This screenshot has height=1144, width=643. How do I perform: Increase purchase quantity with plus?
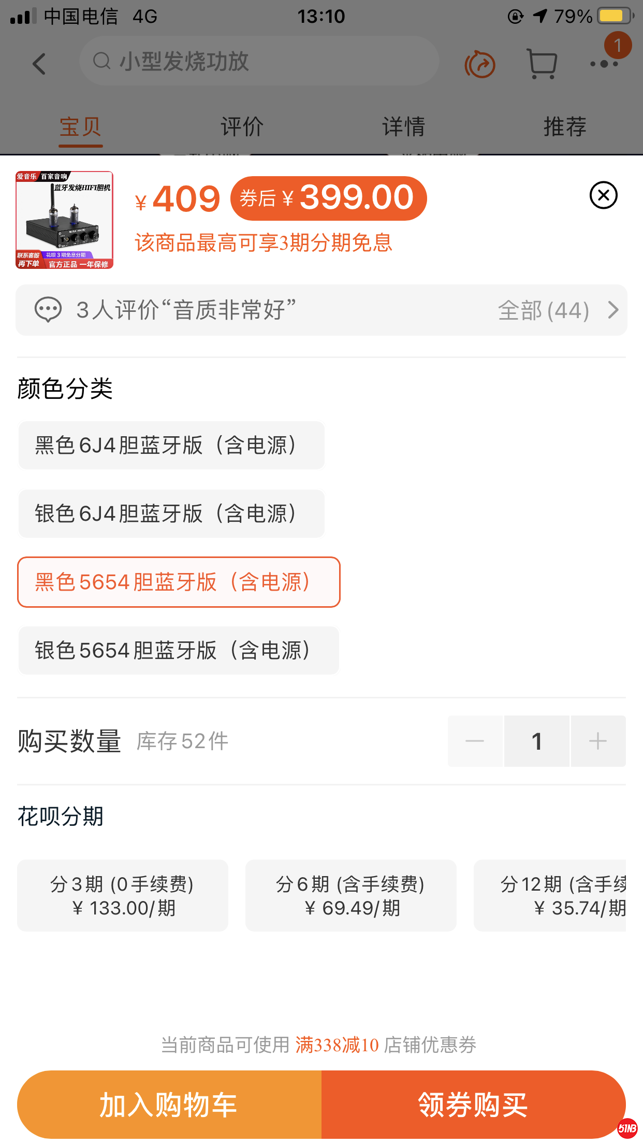(598, 741)
